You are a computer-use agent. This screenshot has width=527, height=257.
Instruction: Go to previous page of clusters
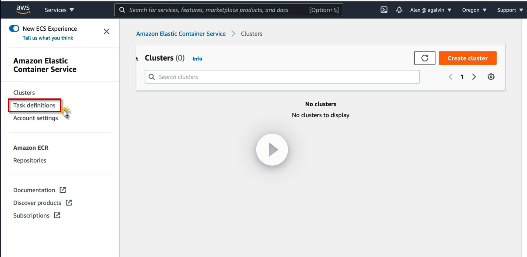click(451, 77)
